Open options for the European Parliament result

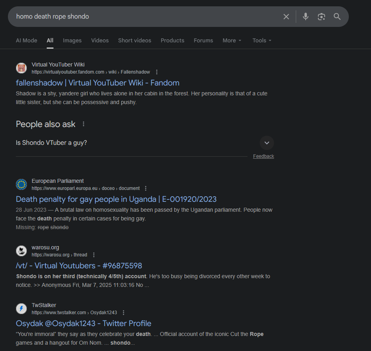click(146, 188)
